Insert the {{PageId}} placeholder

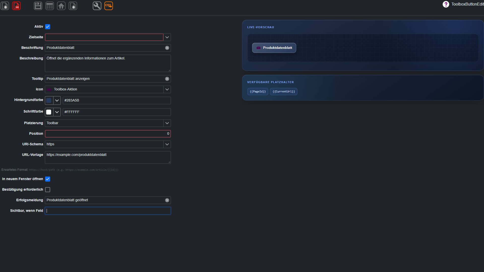258,91
